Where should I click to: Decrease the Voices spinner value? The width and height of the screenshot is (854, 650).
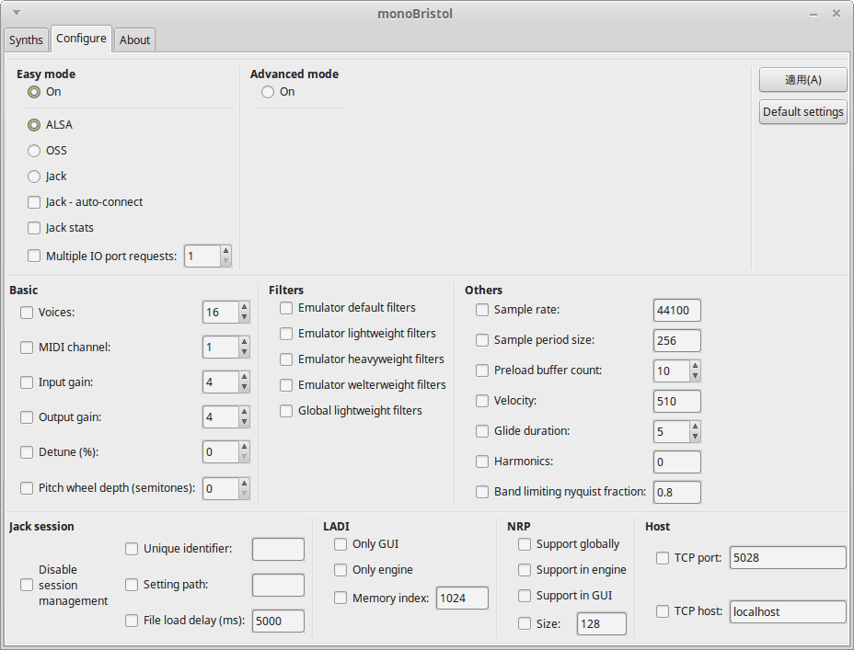[x=244, y=317]
